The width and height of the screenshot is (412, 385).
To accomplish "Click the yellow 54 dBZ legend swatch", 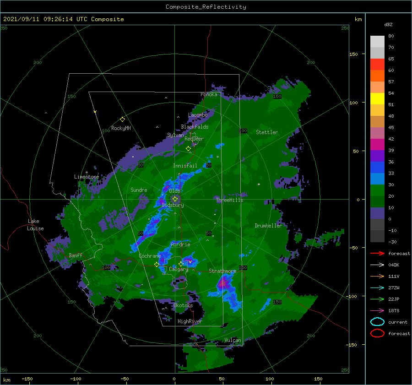I will [x=377, y=98].
